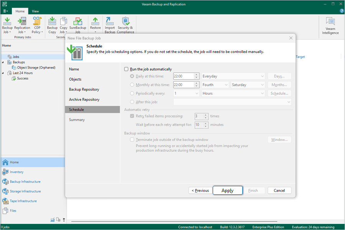Click the Months... button
Image resolution: width=345 pixels, height=230 pixels.
click(x=279, y=85)
